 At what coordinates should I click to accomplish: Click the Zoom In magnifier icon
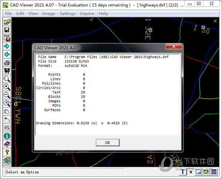tap(7, 87)
